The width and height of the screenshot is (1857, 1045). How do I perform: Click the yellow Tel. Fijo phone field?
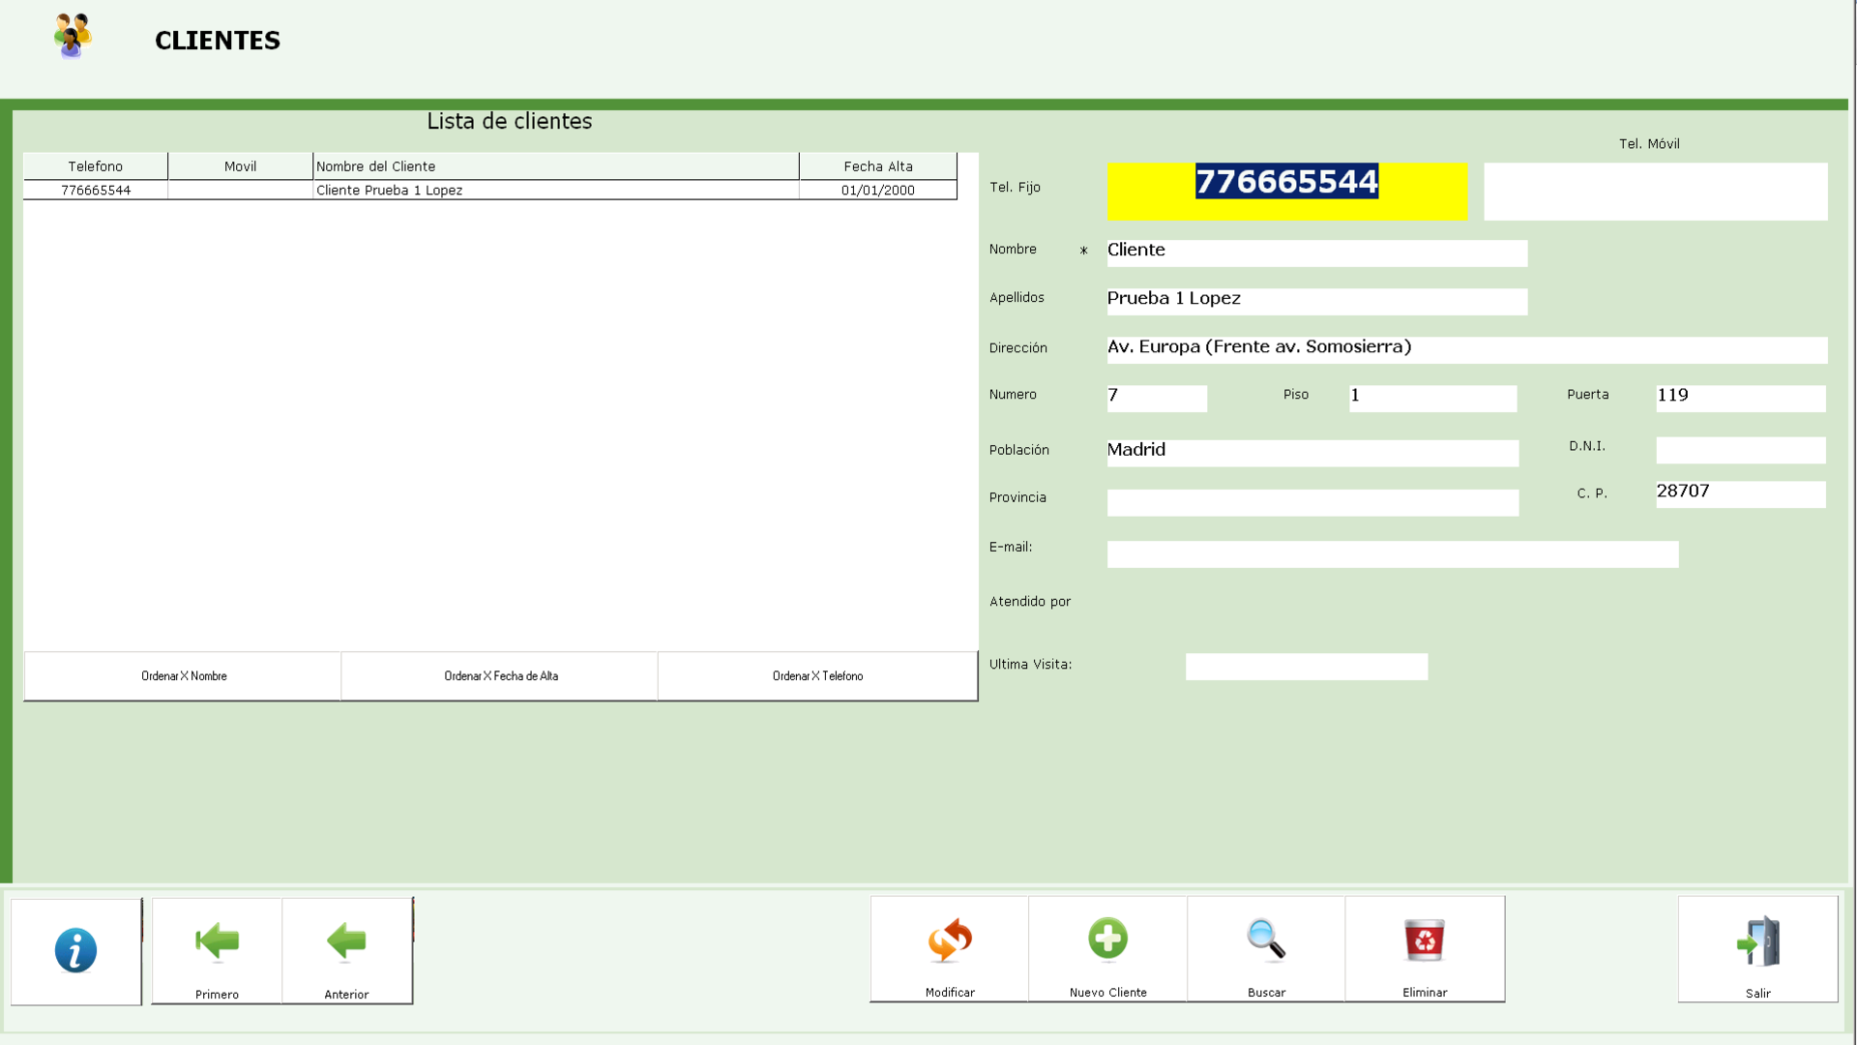(x=1286, y=191)
